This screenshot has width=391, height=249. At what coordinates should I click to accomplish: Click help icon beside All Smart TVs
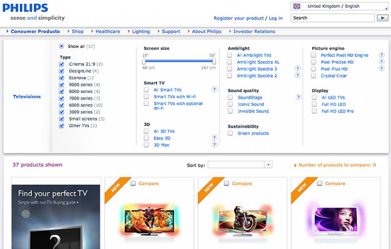[x=214, y=90]
